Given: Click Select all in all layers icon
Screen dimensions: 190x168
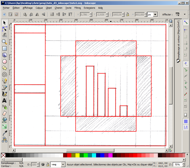Looking at the screenshot, I should (x=10, y=14).
